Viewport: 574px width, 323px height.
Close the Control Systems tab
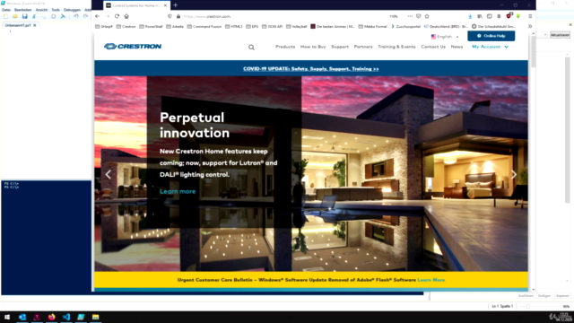(165, 5)
